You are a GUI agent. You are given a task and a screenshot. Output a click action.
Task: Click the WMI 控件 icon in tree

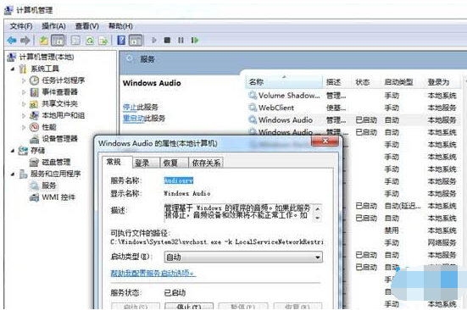pyautogui.click(x=34, y=197)
